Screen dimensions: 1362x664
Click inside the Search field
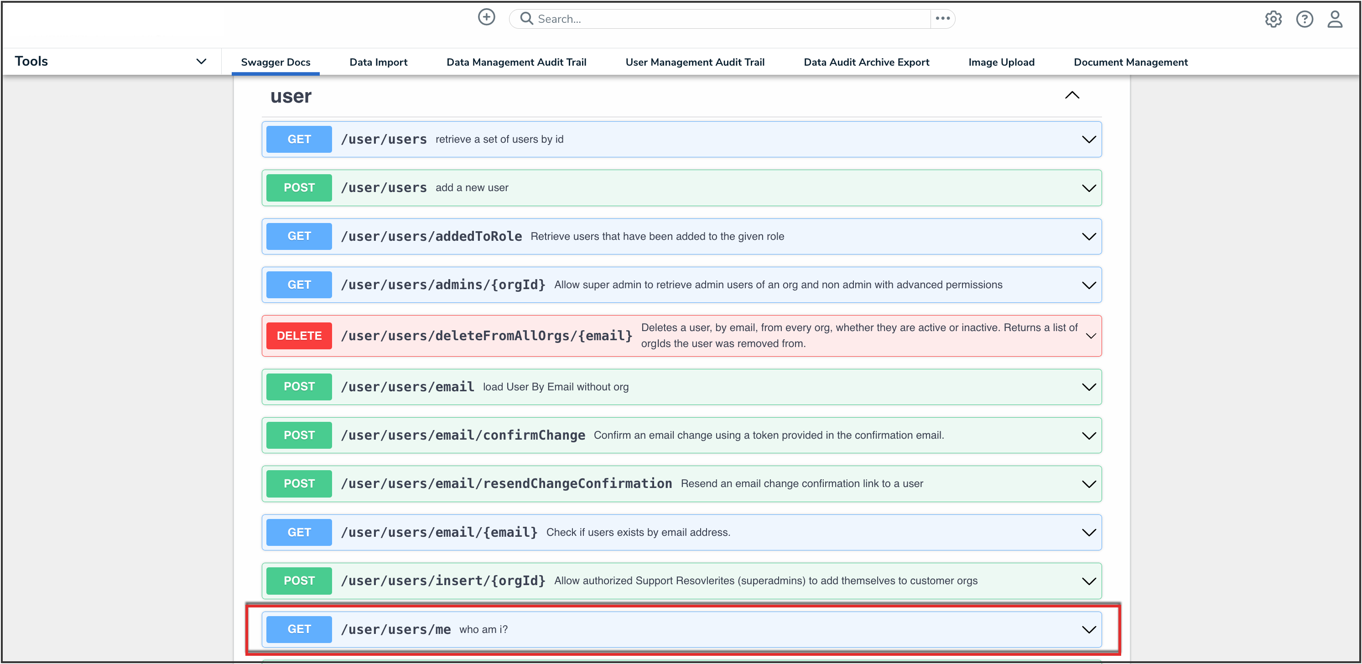(x=634, y=19)
